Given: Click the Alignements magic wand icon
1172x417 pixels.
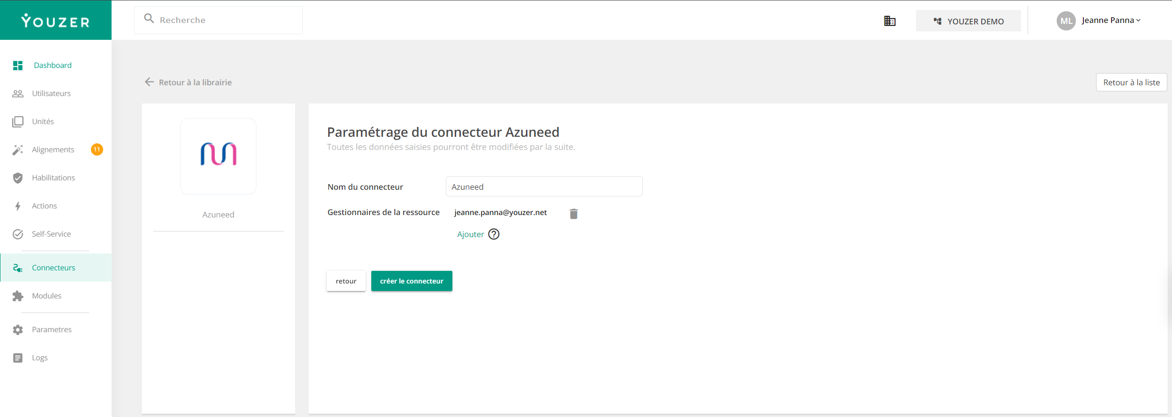Looking at the screenshot, I should pyautogui.click(x=18, y=150).
